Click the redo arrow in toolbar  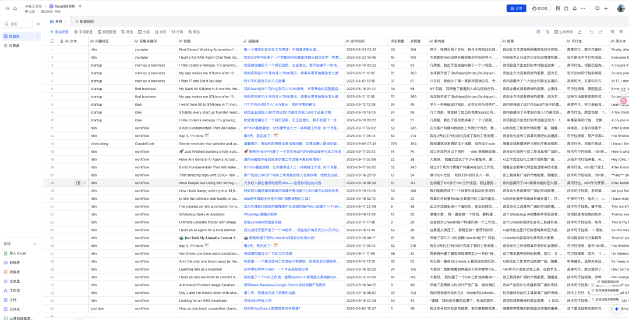(600, 32)
